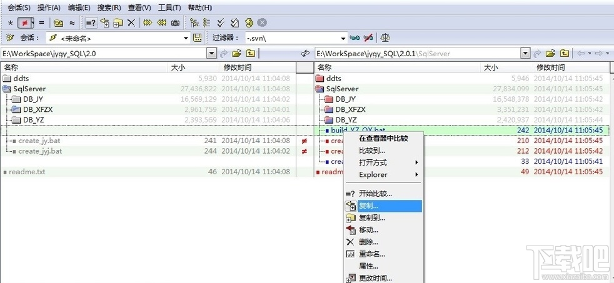Toggle the show differences '≠' button

coord(24,23)
